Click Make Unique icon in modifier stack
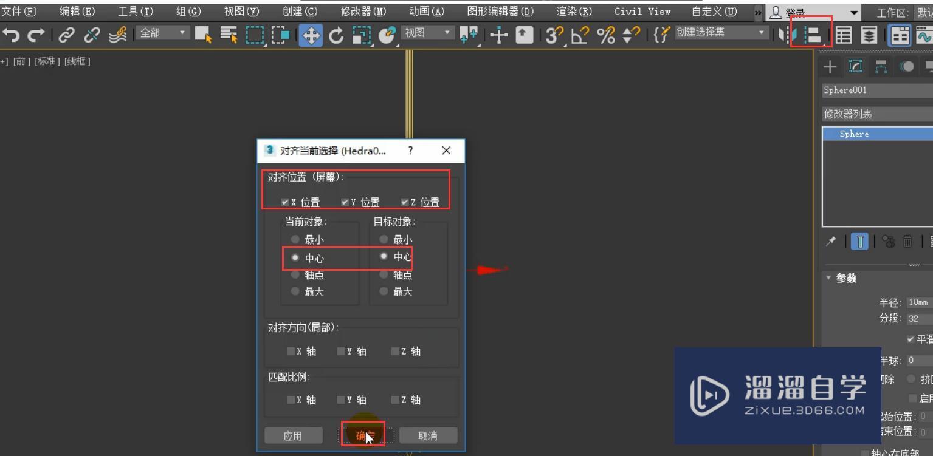The image size is (933, 456). tap(888, 242)
